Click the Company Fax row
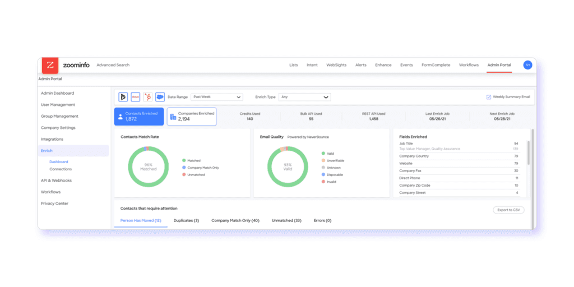The width and height of the screenshot is (574, 287). point(459,171)
